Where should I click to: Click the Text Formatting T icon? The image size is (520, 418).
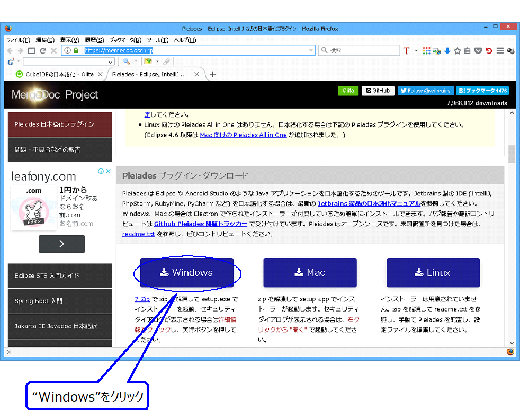[x=407, y=50]
